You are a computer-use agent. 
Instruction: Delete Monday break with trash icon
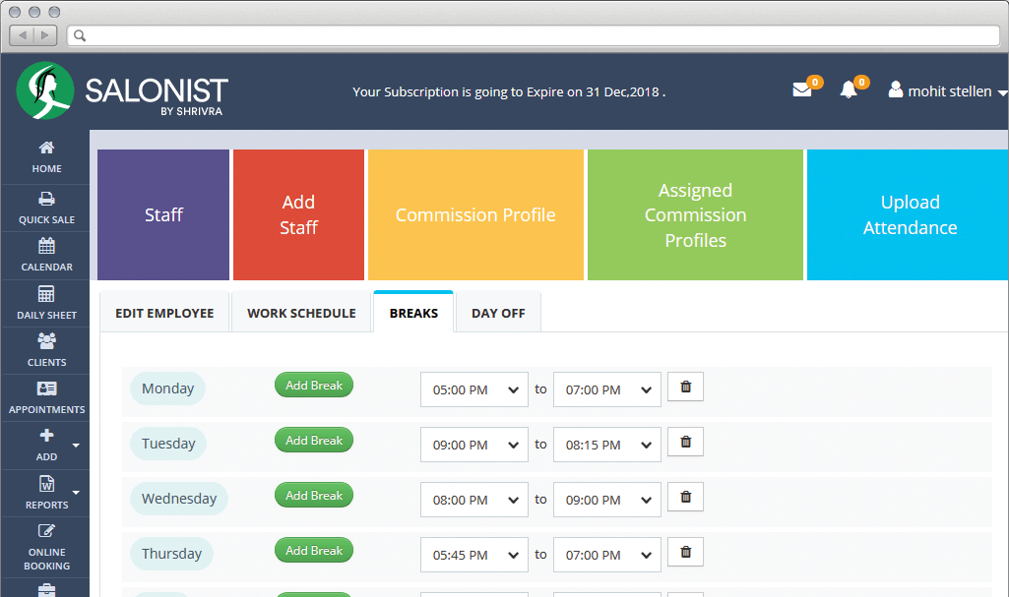[x=685, y=388]
